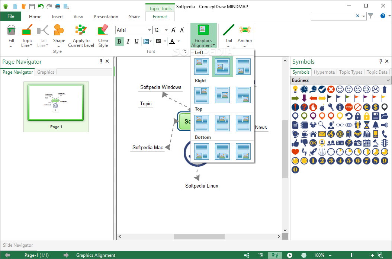Toggle Bold formatting
The height and width of the screenshot is (259, 392).
pos(119,41)
